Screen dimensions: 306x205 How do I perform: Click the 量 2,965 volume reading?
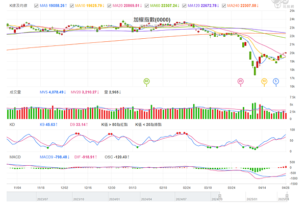click(x=113, y=92)
